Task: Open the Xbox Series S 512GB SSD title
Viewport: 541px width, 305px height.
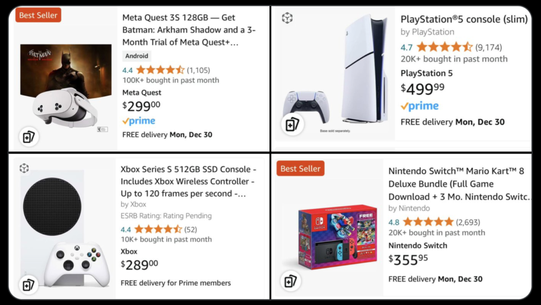Action: (188, 182)
